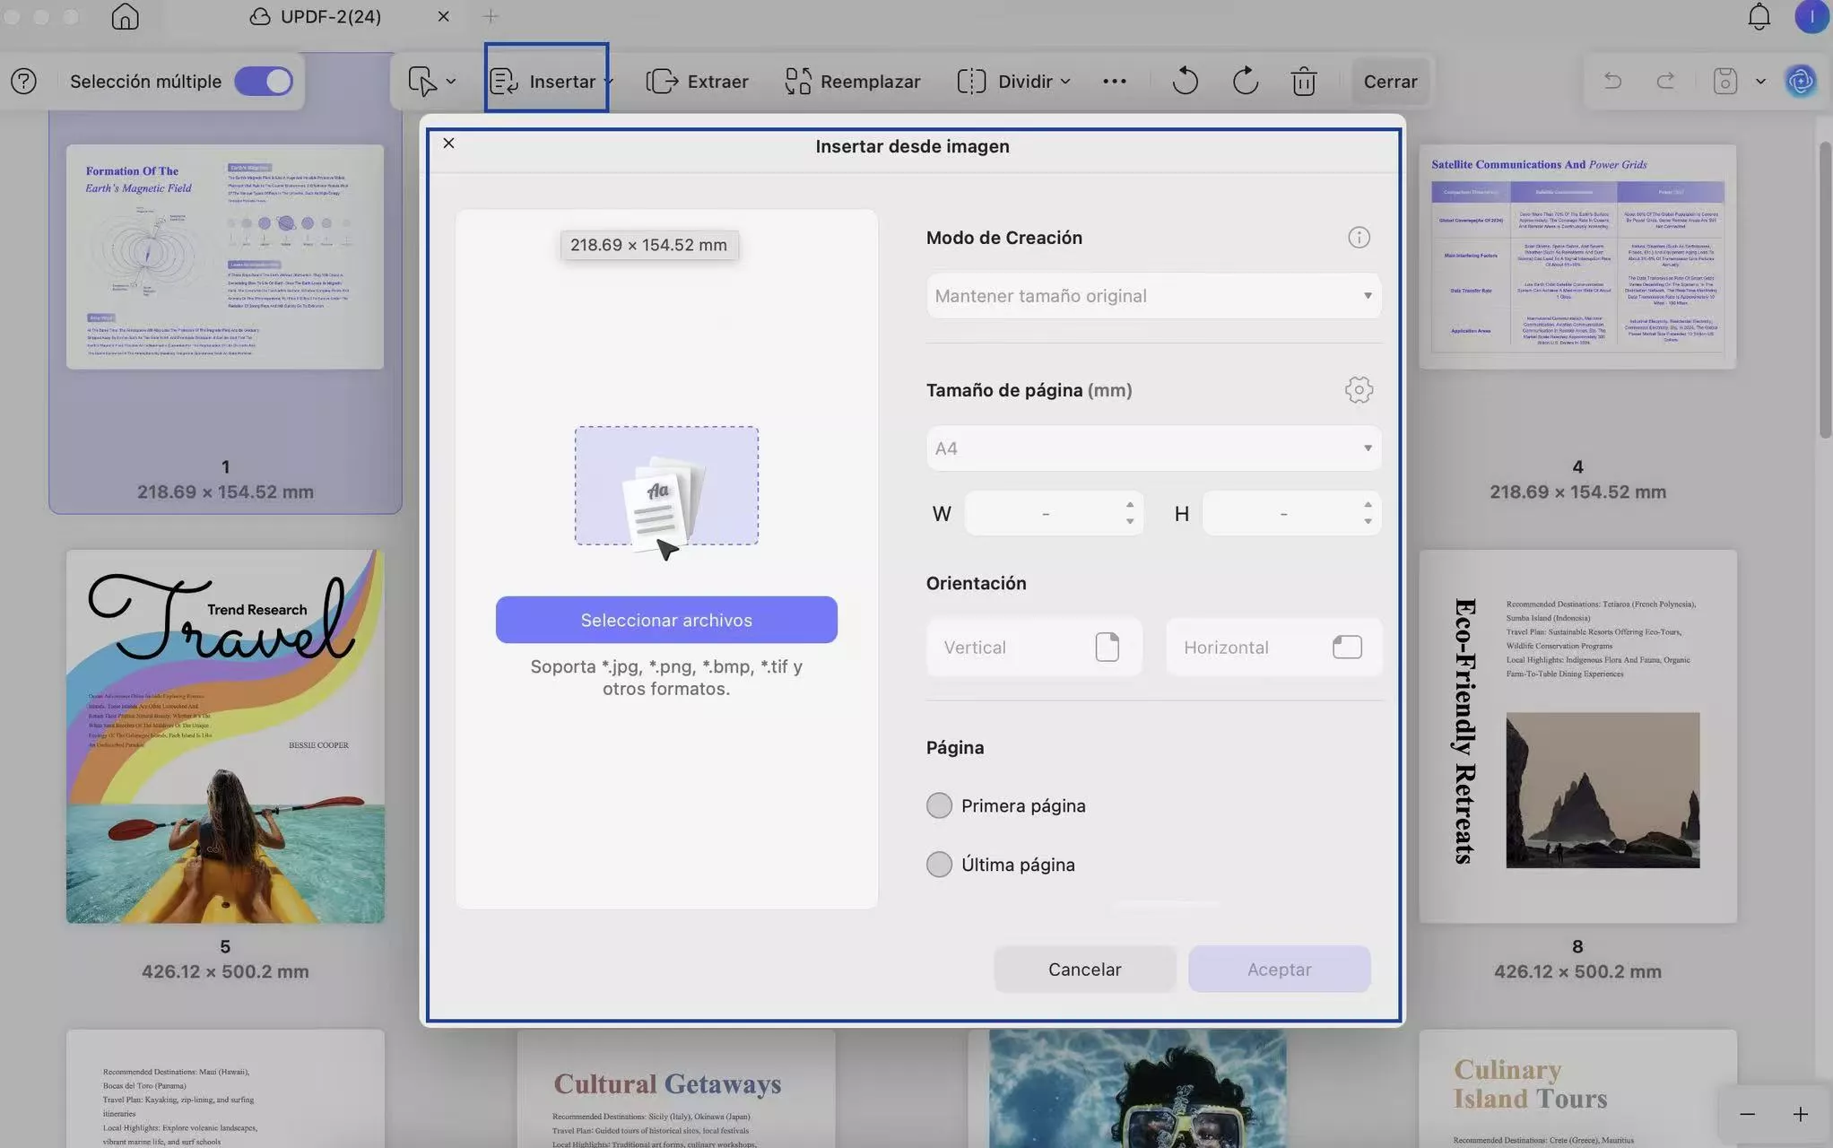This screenshot has height=1148, width=1833.
Task: Click the trash delete pages icon
Action: (x=1303, y=82)
